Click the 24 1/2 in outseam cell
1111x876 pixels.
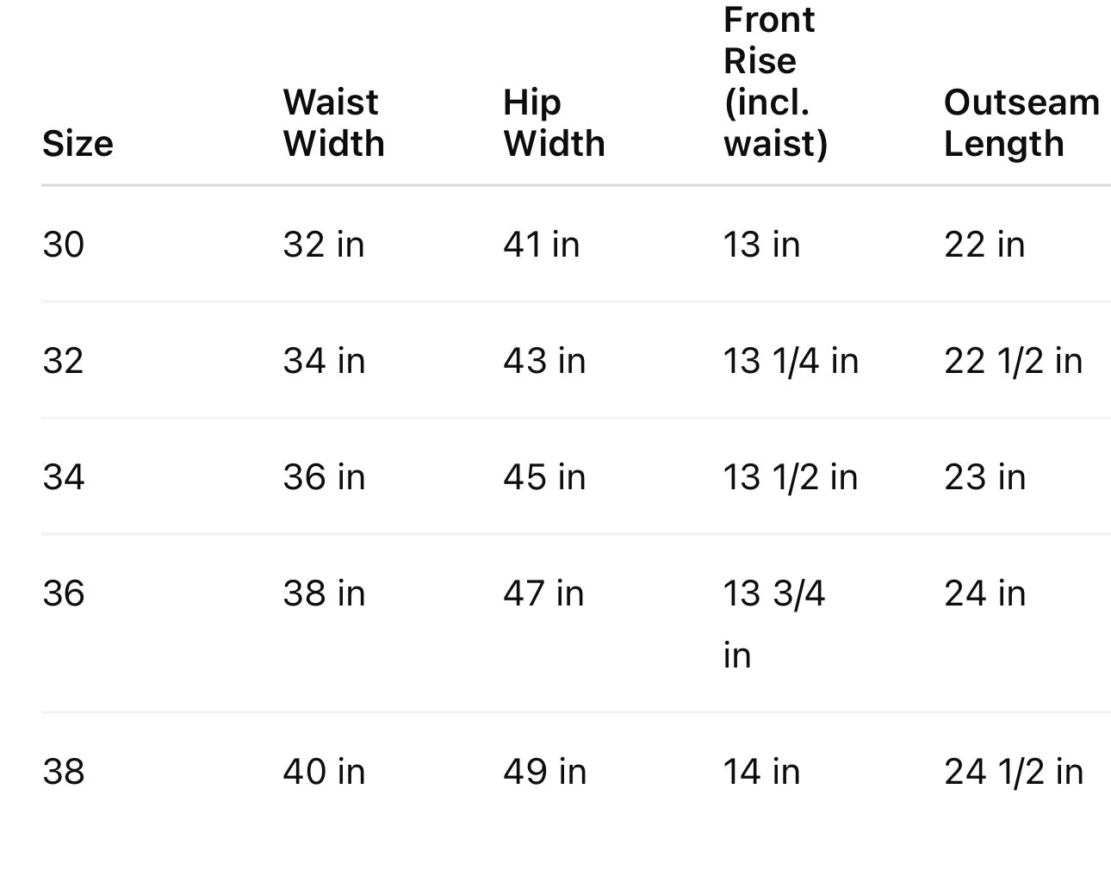[x=1014, y=772]
